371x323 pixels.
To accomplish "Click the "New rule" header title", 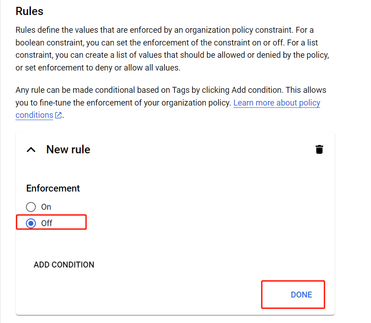I will [68, 150].
